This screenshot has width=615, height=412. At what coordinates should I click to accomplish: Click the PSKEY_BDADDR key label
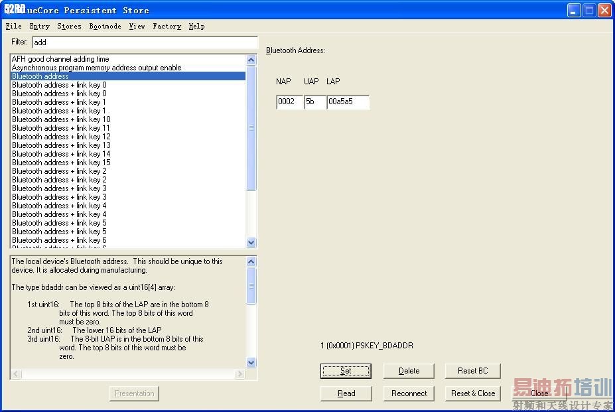367,346
